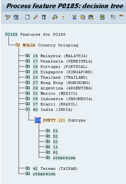Select the Indonesia (INDONESIA) text
This screenshot has width=126, height=184.
coord(66,99)
